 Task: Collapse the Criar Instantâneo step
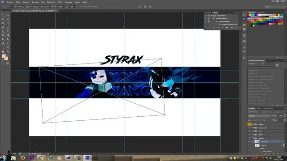(216, 21)
